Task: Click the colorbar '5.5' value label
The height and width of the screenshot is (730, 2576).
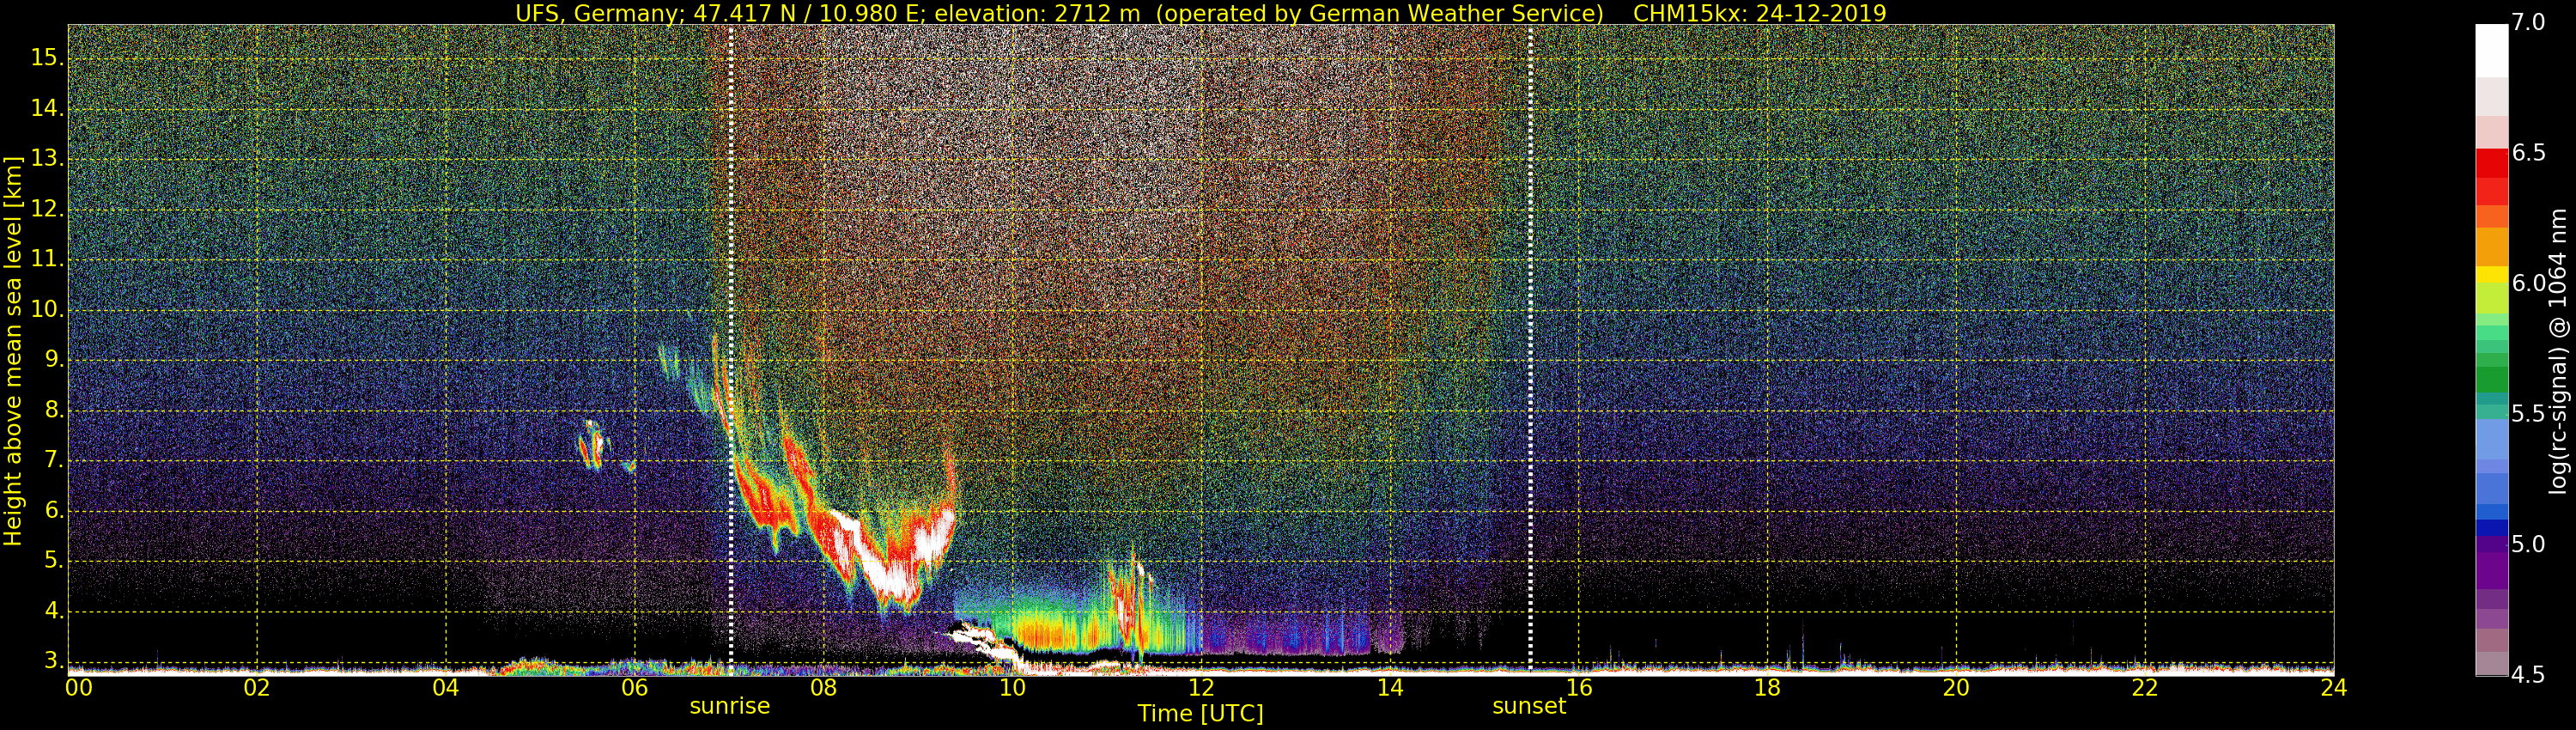Action: tap(2529, 414)
